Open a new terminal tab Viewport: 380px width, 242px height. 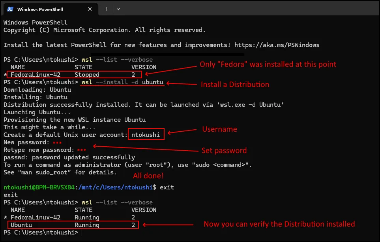tap(107, 9)
